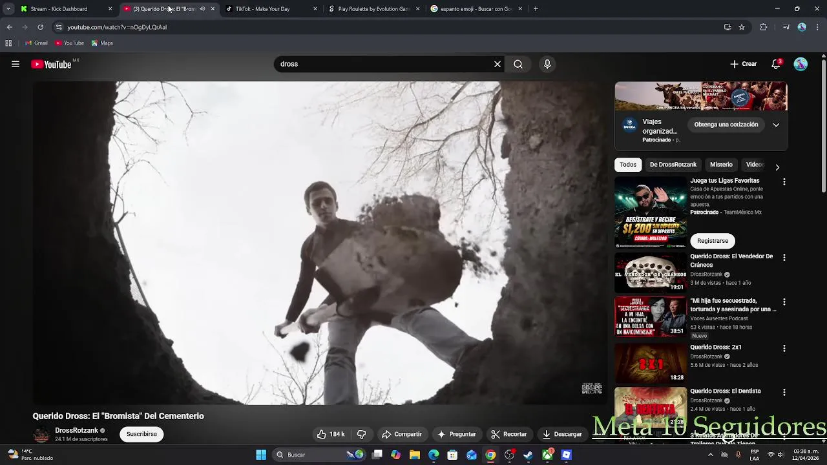The width and height of the screenshot is (827, 465).
Task: Select the 'De DrossRotzank' filter chip
Action: pos(673,165)
